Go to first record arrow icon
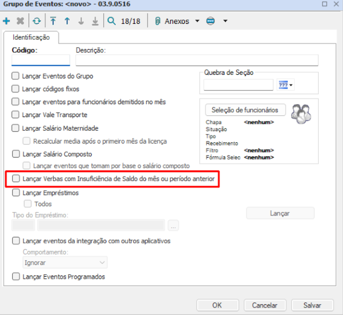343x315 pixels. click(53, 21)
